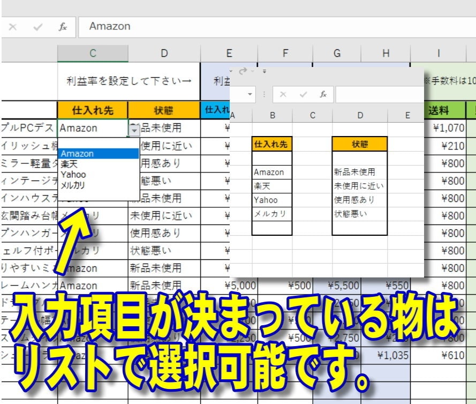The width and height of the screenshot is (476, 404).
Task: Click the cancel X icon in overlay formula bar
Action: pos(283,94)
